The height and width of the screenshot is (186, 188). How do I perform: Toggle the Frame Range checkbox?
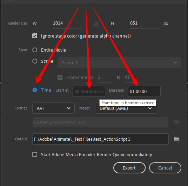pyautogui.click(x=60, y=77)
